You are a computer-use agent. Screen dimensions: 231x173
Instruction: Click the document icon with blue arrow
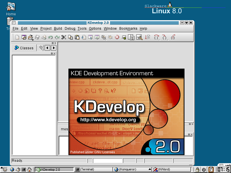84,37
